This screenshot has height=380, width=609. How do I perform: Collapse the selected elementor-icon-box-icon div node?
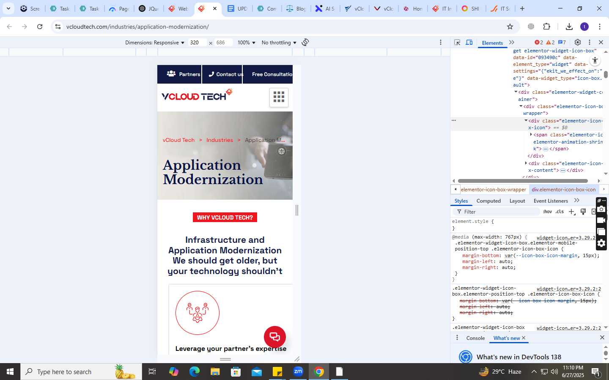[526, 121]
